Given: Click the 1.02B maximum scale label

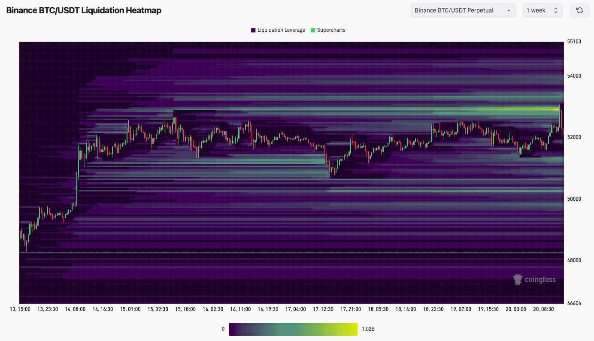Looking at the screenshot, I should 368,329.
